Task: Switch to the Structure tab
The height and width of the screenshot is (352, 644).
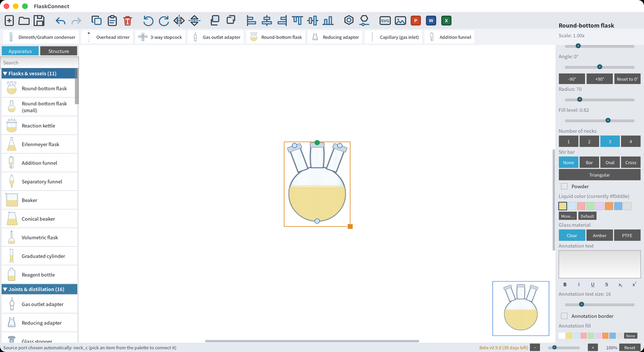Action: 58,51
